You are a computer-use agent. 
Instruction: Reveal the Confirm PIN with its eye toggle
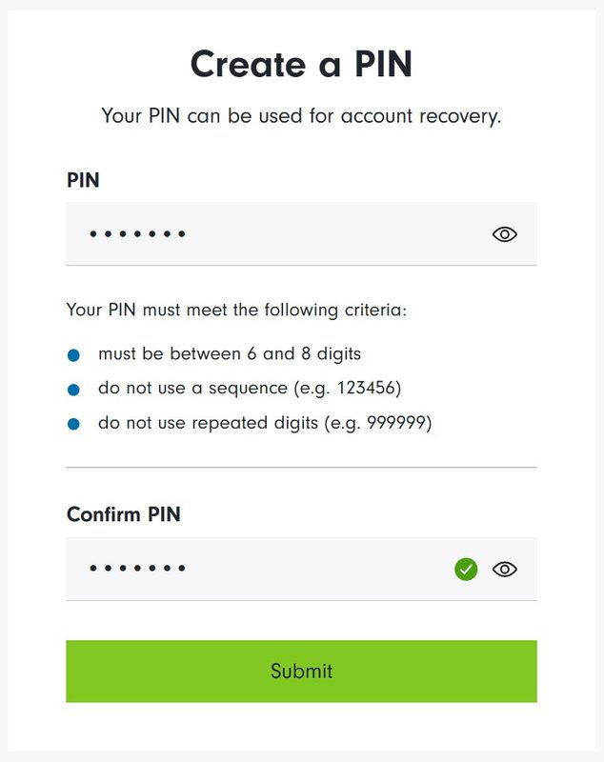[504, 569]
